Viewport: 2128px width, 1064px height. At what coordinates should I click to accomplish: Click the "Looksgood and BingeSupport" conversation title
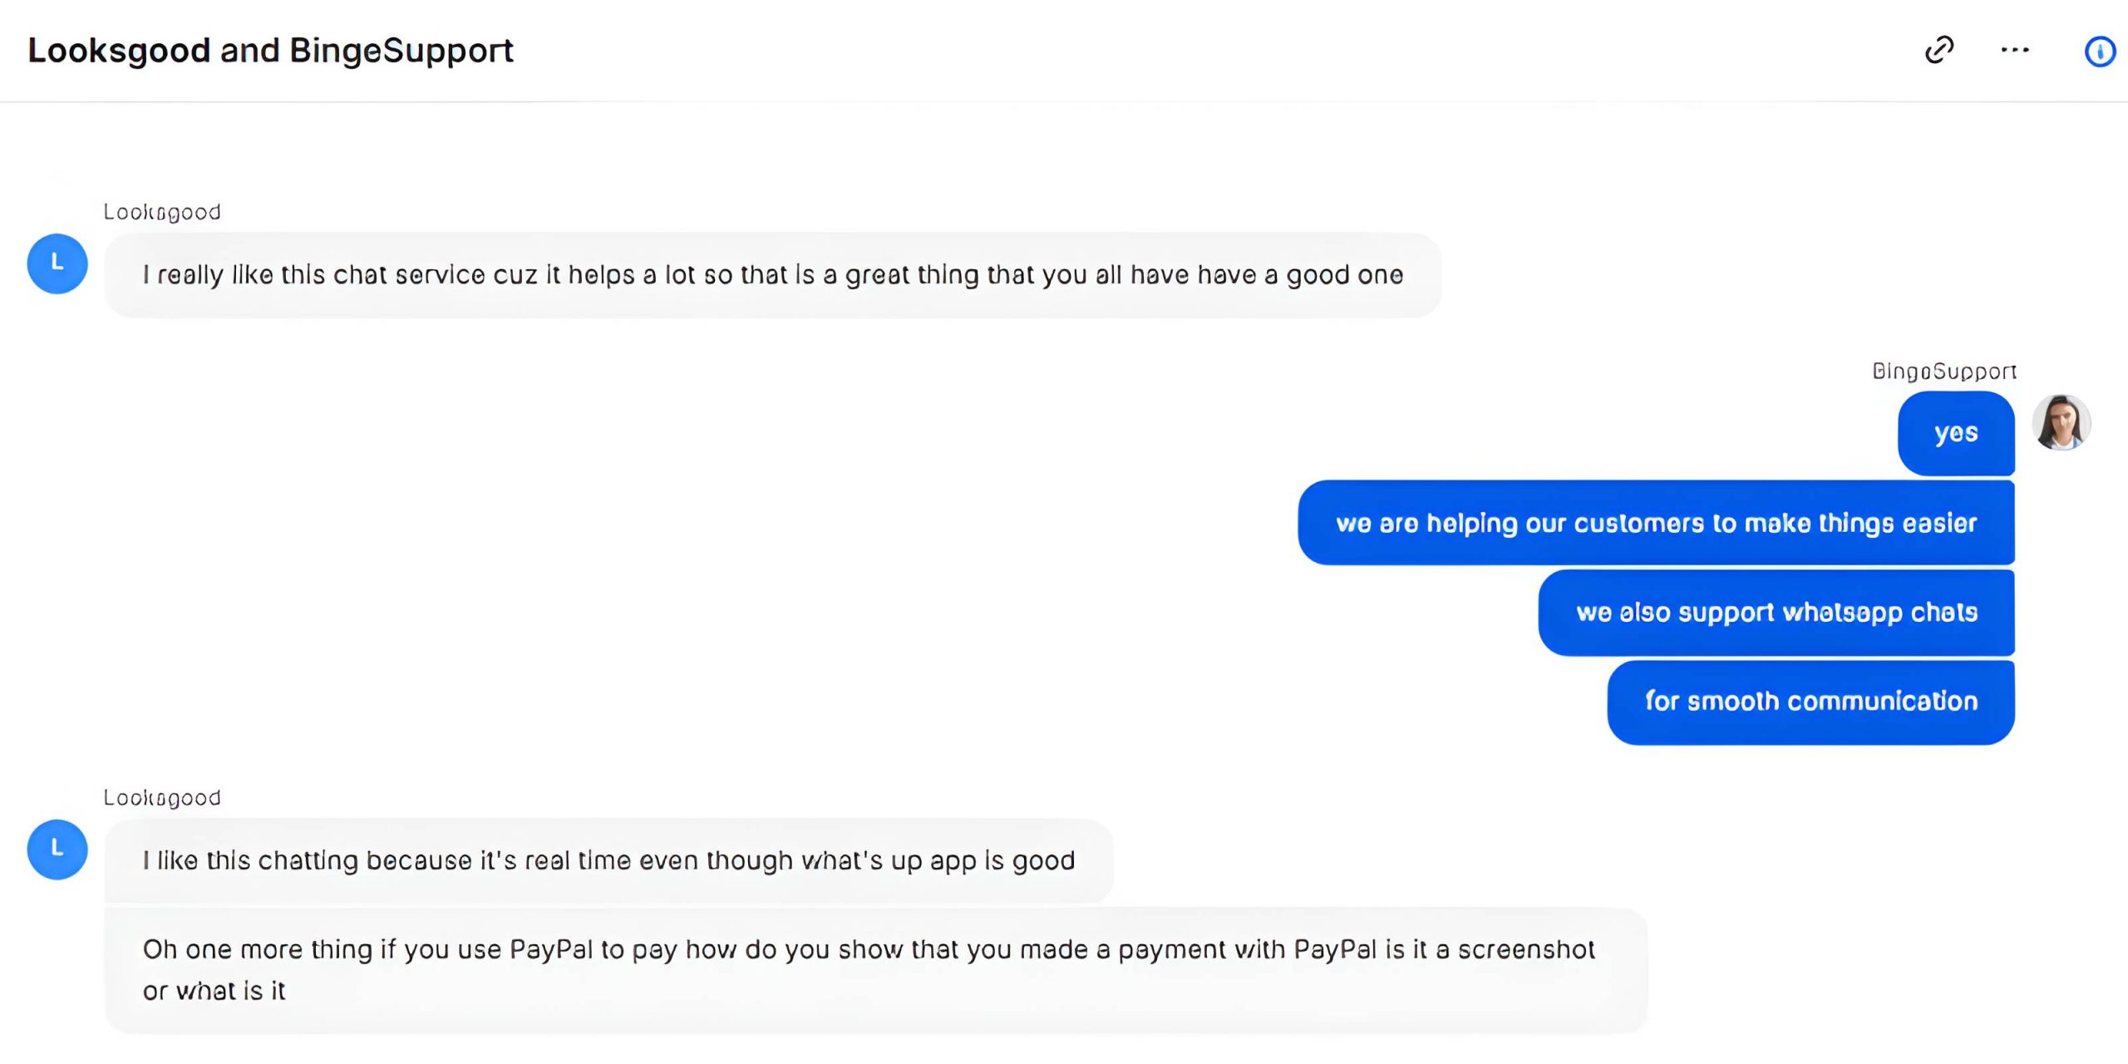coord(271,51)
